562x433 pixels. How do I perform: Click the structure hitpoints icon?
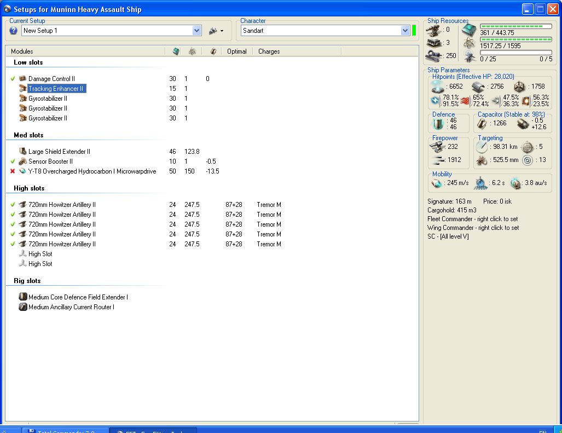tap(519, 86)
